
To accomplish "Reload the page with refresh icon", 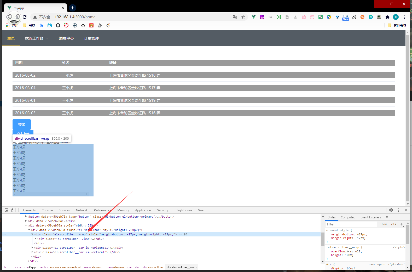I will pos(25,17).
